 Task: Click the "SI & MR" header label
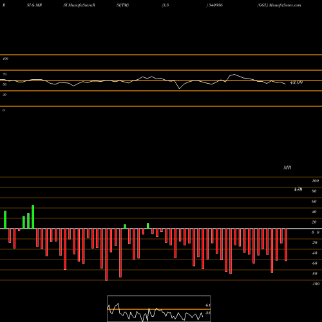(34, 5)
